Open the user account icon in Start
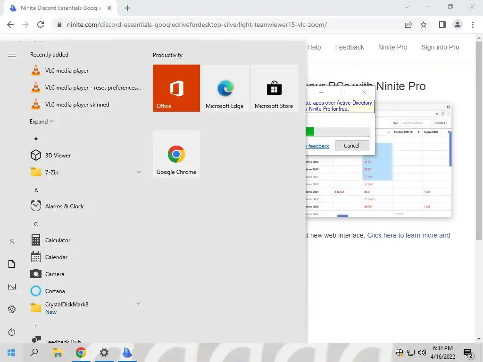Screen dimensions: 483x362 tap(12, 241)
